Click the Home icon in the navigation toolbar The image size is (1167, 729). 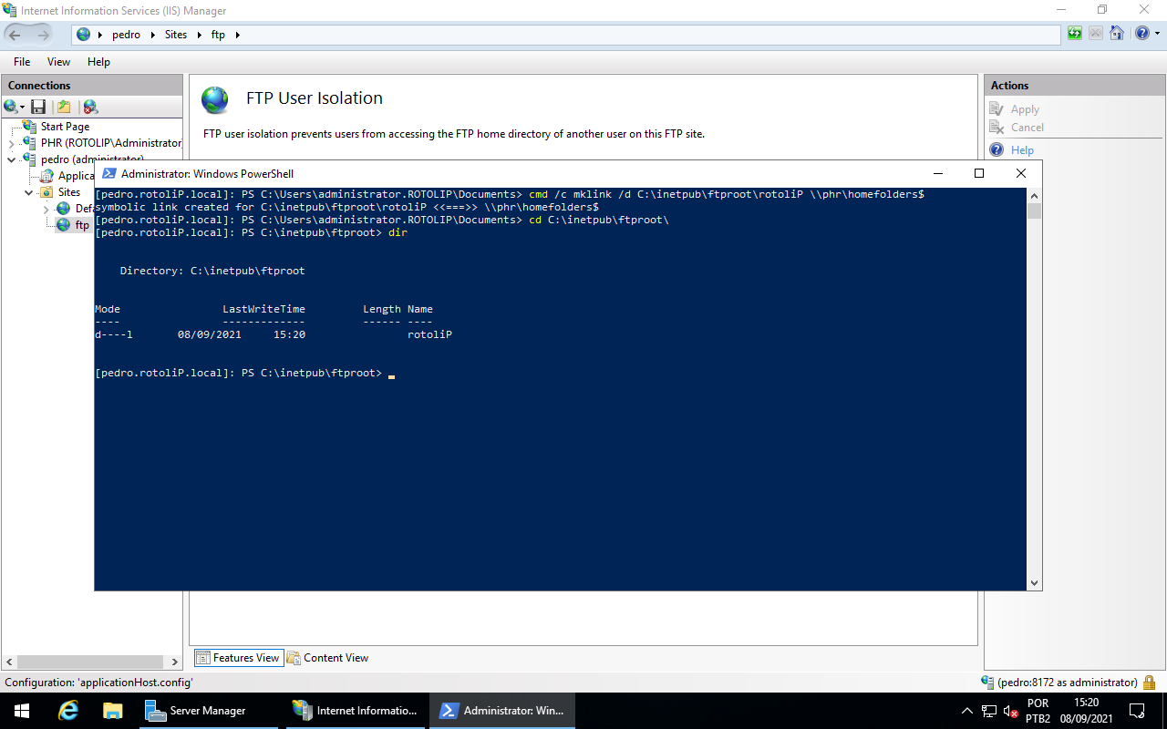(1116, 34)
